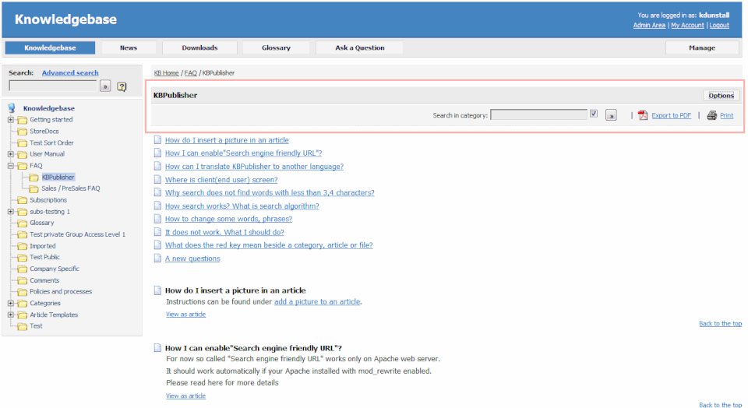The image size is (748, 408).
Task: Open the Options dropdown button
Action: (721, 95)
